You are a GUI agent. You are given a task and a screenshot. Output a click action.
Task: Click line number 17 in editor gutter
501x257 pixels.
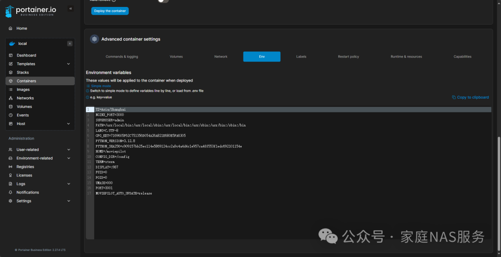click(89, 193)
